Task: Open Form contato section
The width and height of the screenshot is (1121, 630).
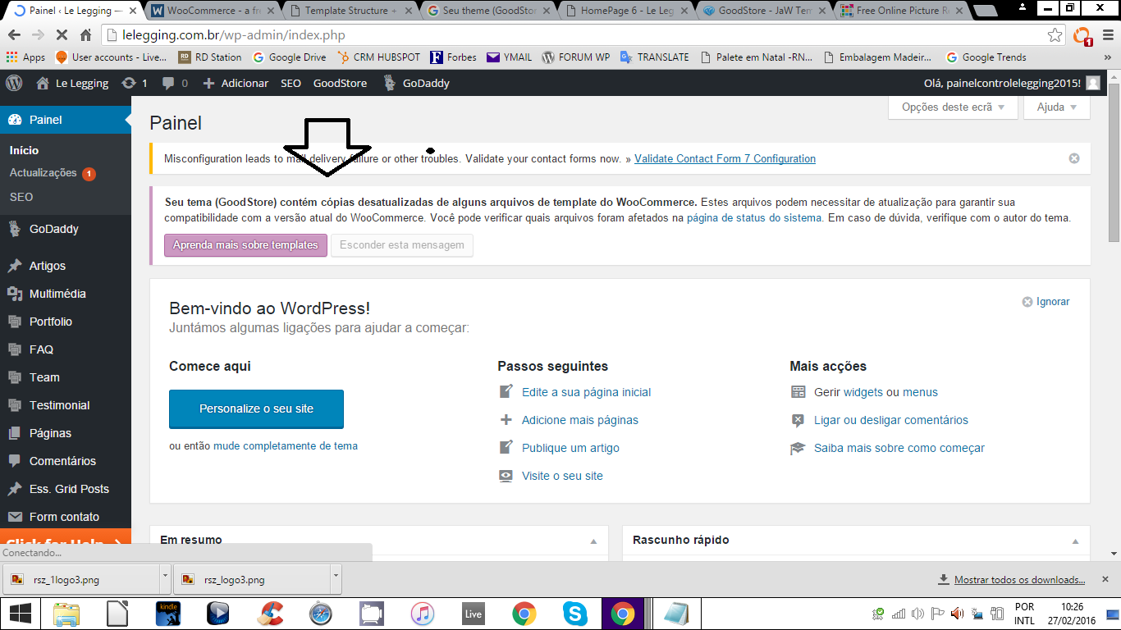Action: pos(66,517)
